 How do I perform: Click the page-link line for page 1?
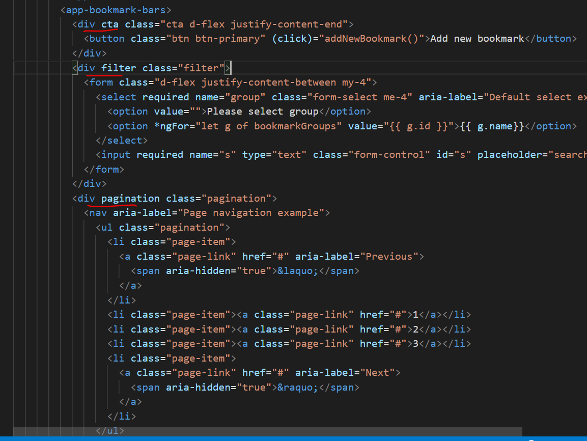[x=289, y=315]
